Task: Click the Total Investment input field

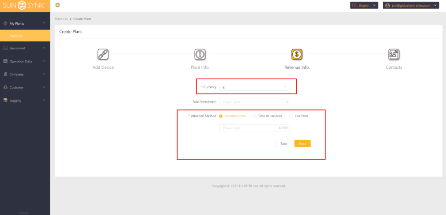Action: [x=254, y=101]
